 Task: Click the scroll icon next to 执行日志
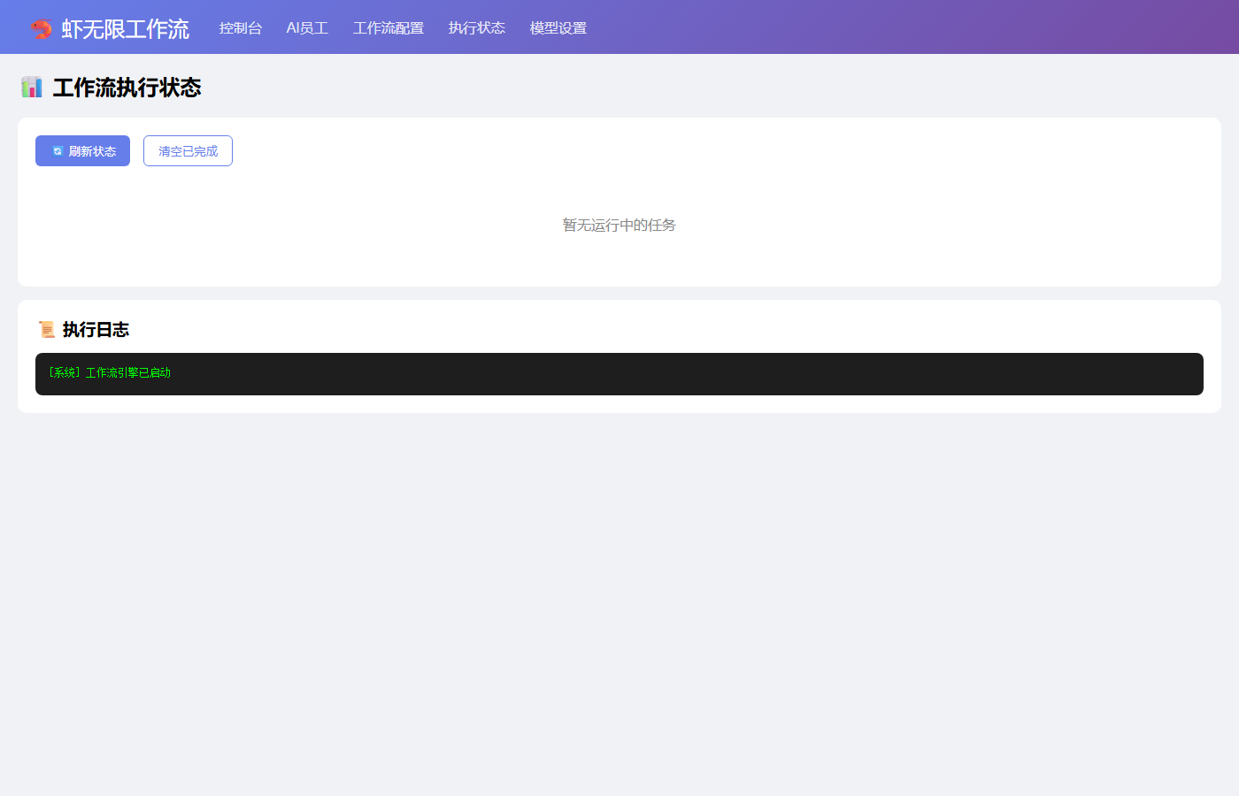[x=47, y=330]
